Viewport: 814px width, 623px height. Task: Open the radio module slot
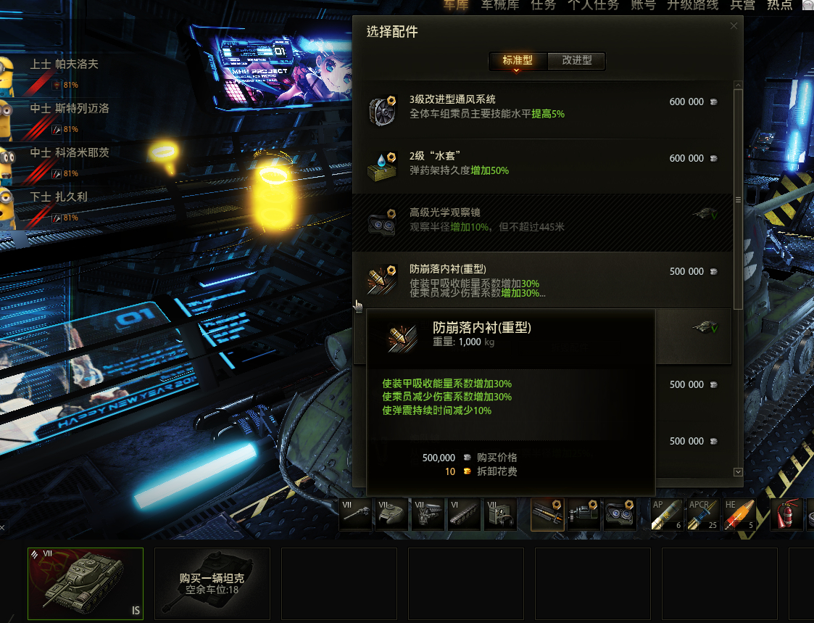click(x=500, y=514)
